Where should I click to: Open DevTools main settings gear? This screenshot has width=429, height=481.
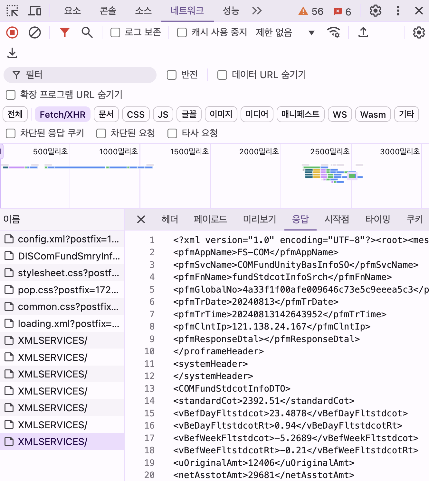(375, 11)
